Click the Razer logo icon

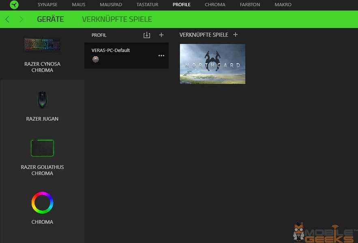tap(14, 4)
